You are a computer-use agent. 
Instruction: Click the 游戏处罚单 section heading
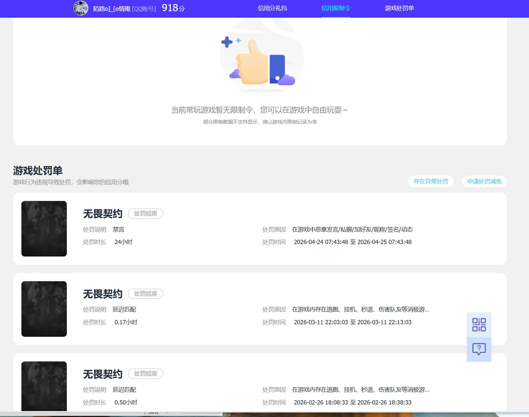[x=38, y=170]
